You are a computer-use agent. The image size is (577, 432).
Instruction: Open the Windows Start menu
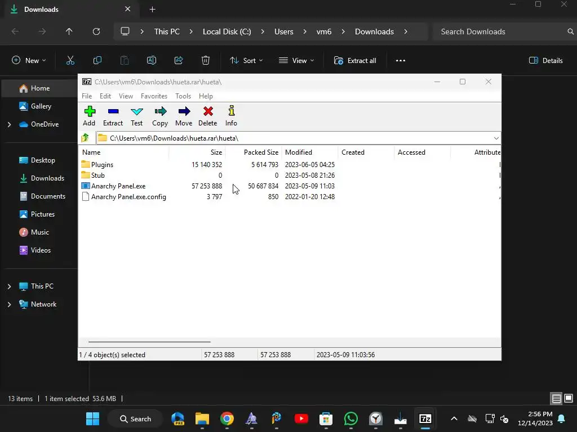coord(93,418)
